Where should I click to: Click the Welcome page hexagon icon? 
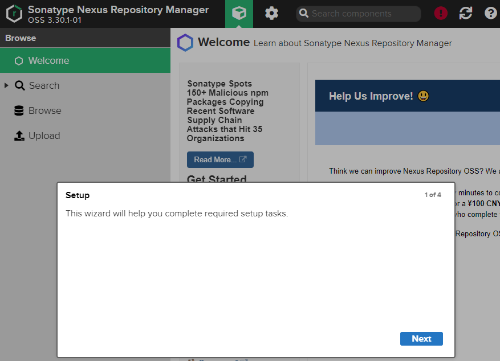[185, 43]
